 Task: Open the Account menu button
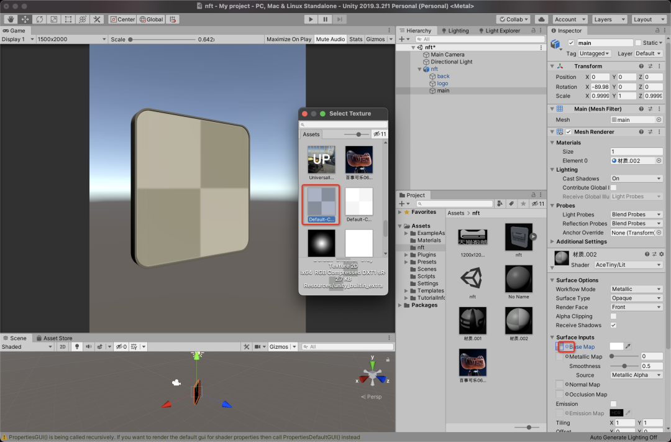click(570, 19)
